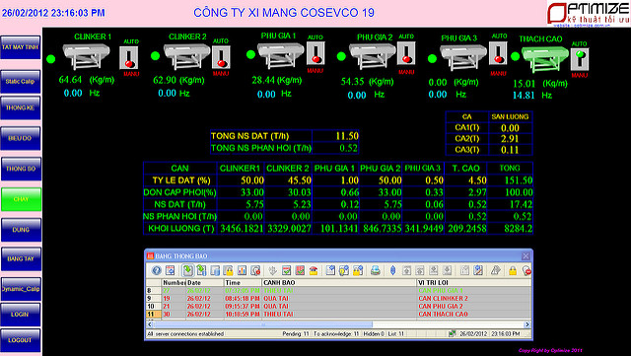The height and width of the screenshot is (356, 631).
Task: Toggle CLINKER 1 AUTO/MANU switch
Action: [129, 57]
